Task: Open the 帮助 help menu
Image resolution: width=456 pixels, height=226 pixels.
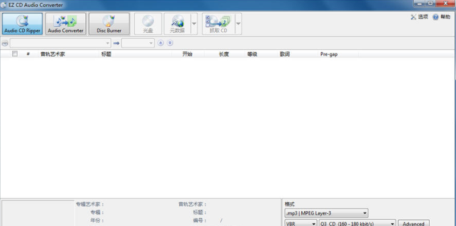Action: 441,17
